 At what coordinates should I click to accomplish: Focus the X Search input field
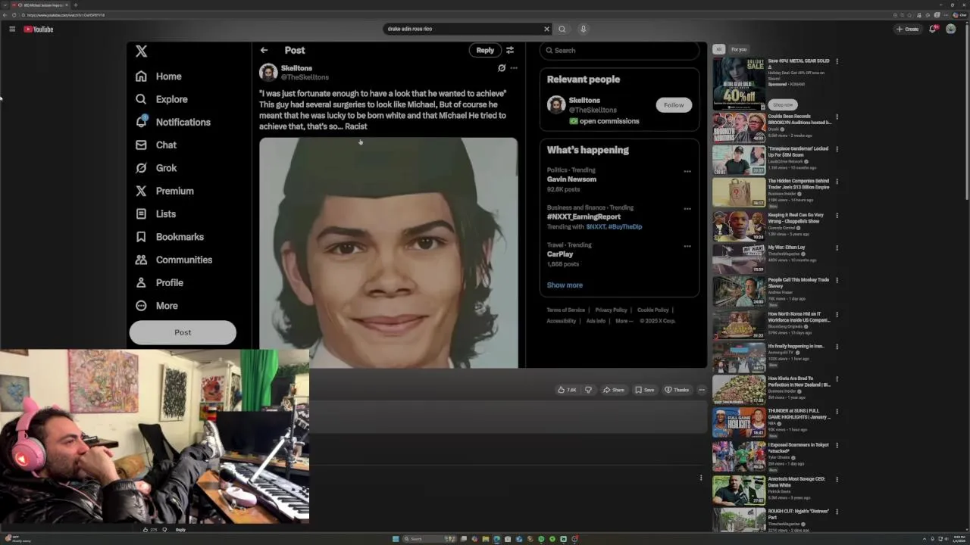coord(619,51)
